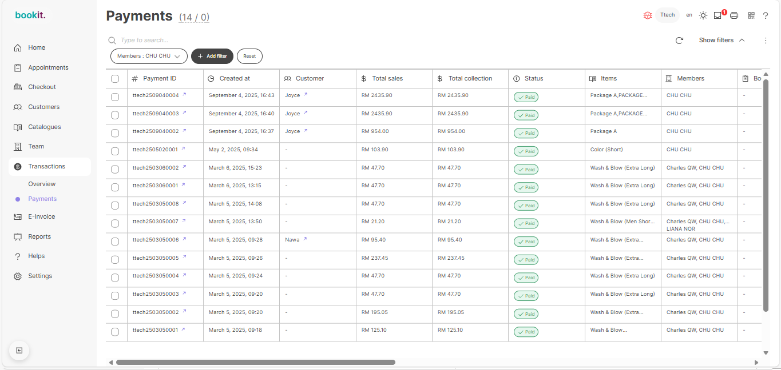Go to Appointments in the sidebar
781x370 pixels.
click(x=48, y=67)
